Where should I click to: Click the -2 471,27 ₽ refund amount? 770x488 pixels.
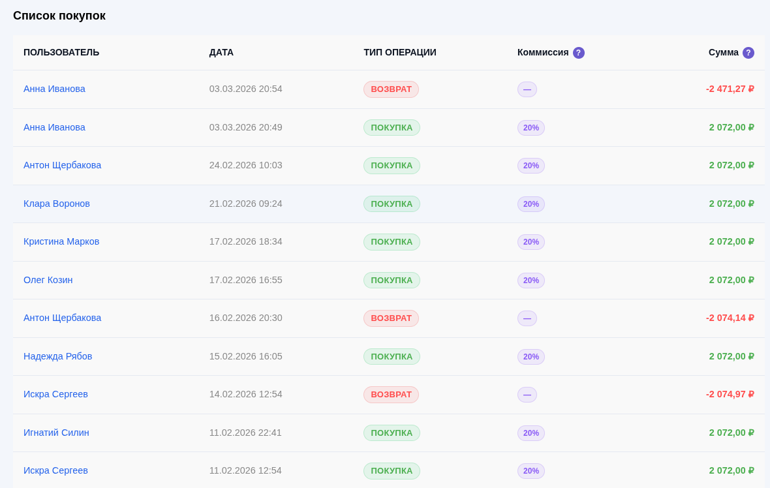point(730,89)
